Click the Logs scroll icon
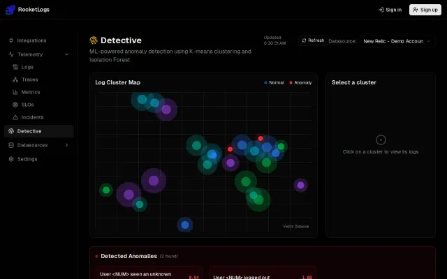The width and height of the screenshot is (447, 279). point(15,67)
